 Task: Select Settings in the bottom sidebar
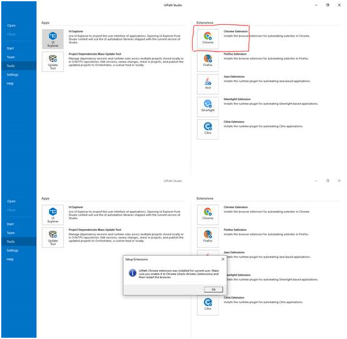(12, 251)
